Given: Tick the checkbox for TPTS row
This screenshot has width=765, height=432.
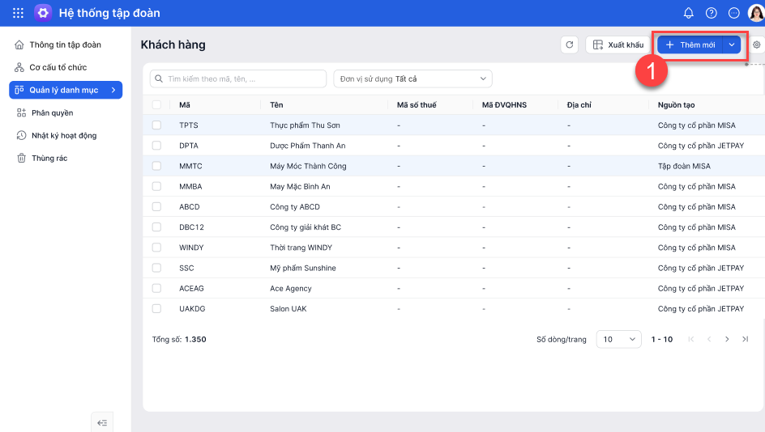Looking at the screenshot, I should (x=156, y=125).
